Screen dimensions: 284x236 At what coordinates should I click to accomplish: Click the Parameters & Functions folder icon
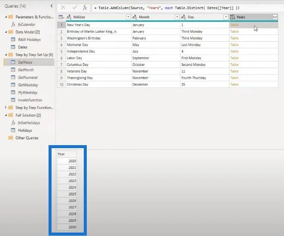coord(11,17)
